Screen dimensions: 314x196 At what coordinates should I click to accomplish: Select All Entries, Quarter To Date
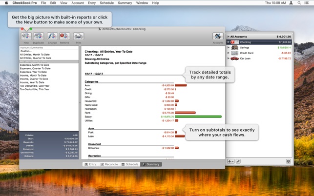(49, 58)
